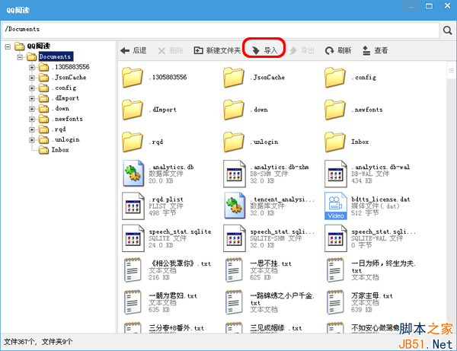
Task: Select the speech_stat.sqlite file icon
Action: (133, 238)
